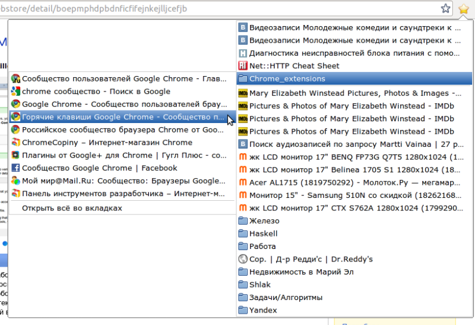
Task: Open Мой мир@Mail.Ru Браузеры Google bookmark
Action: coord(123,181)
